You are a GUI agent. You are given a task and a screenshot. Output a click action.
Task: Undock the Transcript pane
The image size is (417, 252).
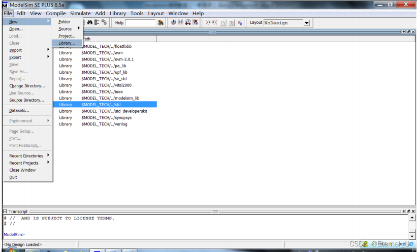click(408, 211)
